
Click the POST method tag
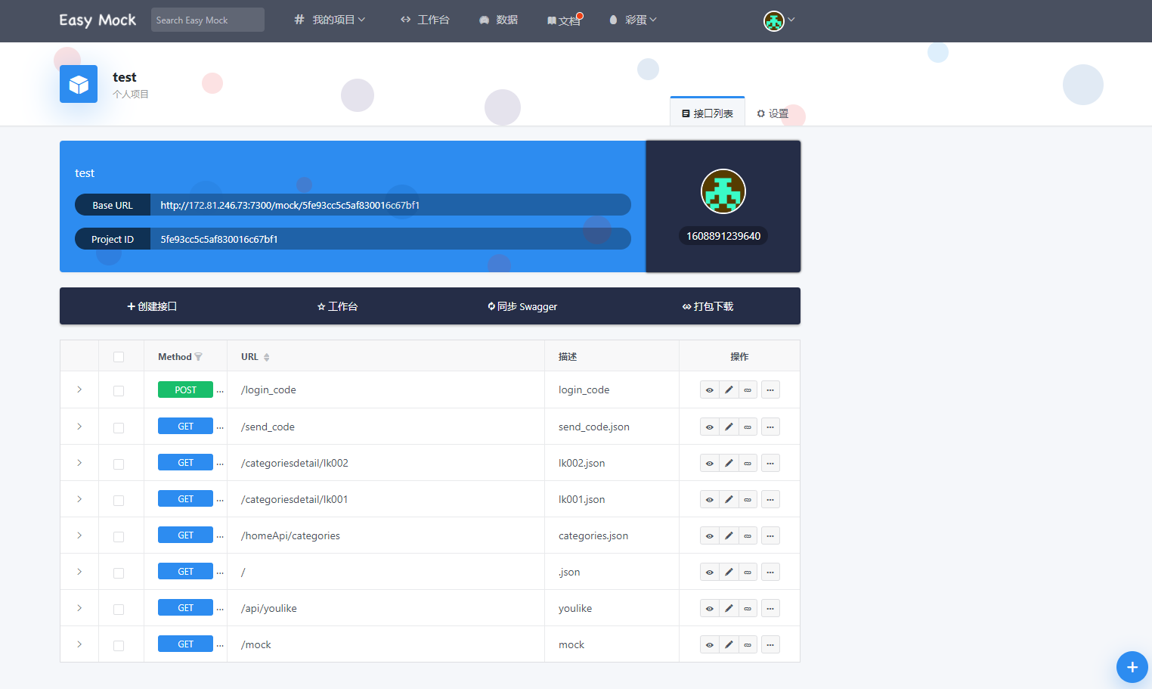tap(185, 390)
